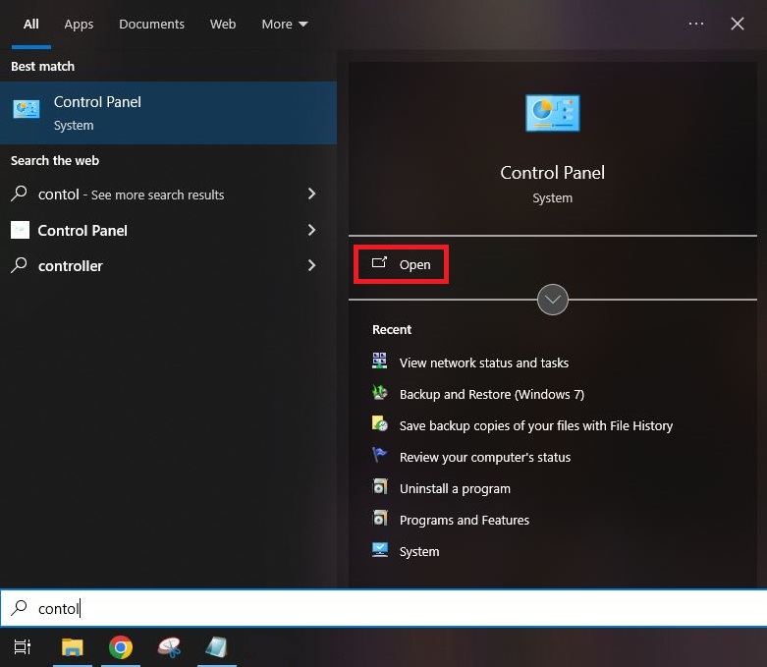Click the Backup and Restore icon
This screenshot has height=667, width=767.
tap(380, 392)
